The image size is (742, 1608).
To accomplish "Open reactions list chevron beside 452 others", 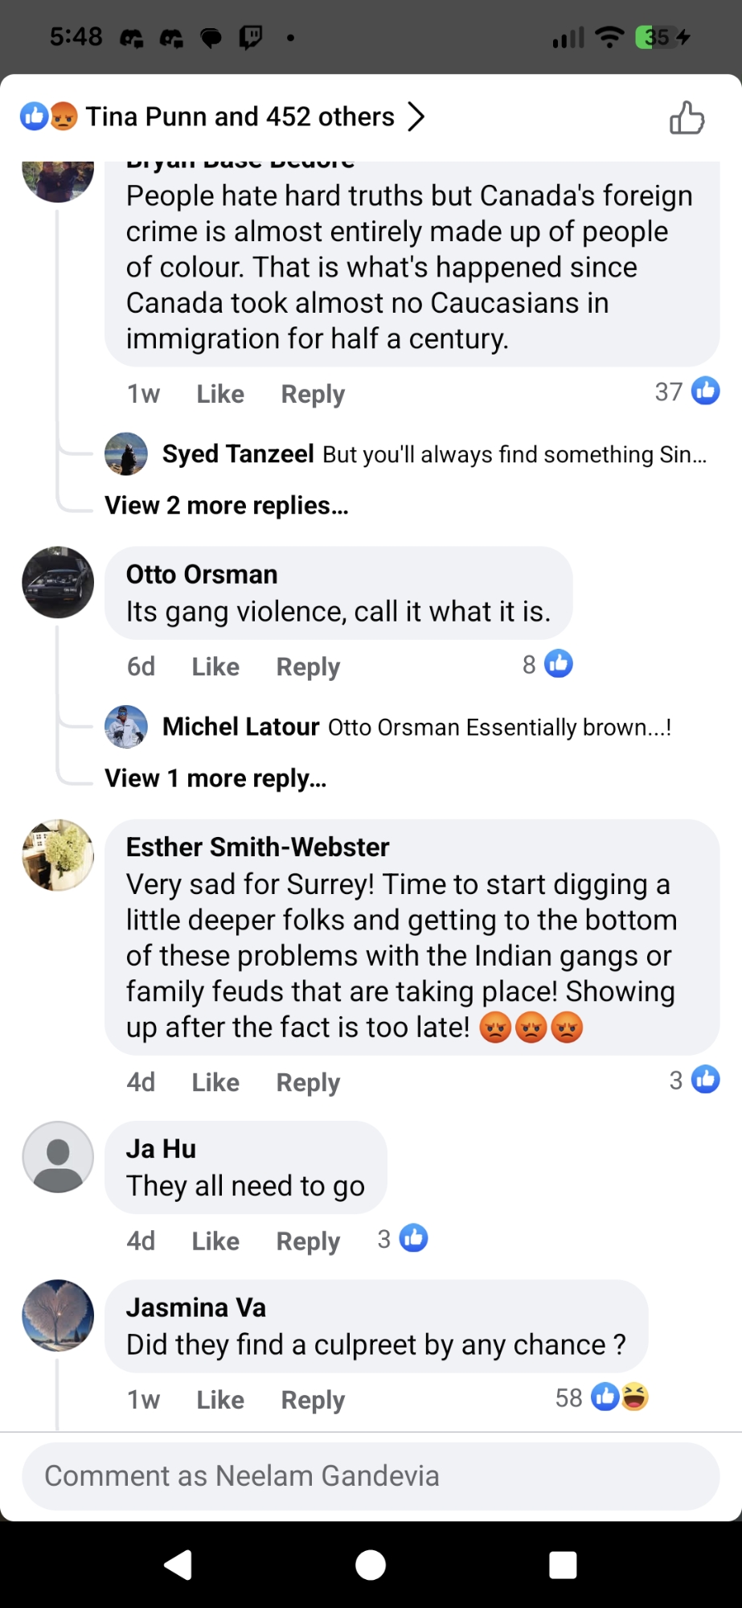I will point(416,117).
